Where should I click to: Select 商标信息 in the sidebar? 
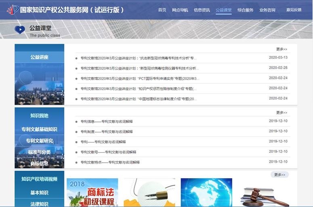[x=39, y=163]
